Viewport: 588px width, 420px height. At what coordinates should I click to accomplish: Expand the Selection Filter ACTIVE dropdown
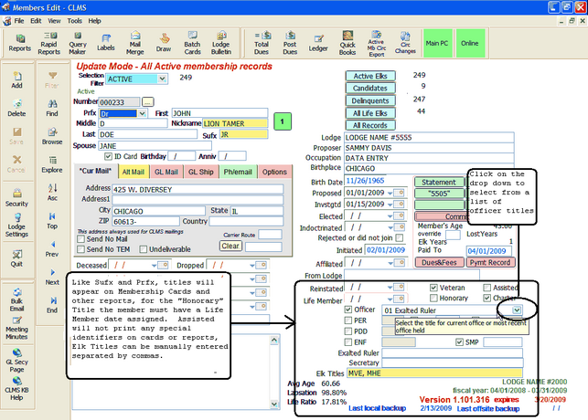(x=162, y=79)
